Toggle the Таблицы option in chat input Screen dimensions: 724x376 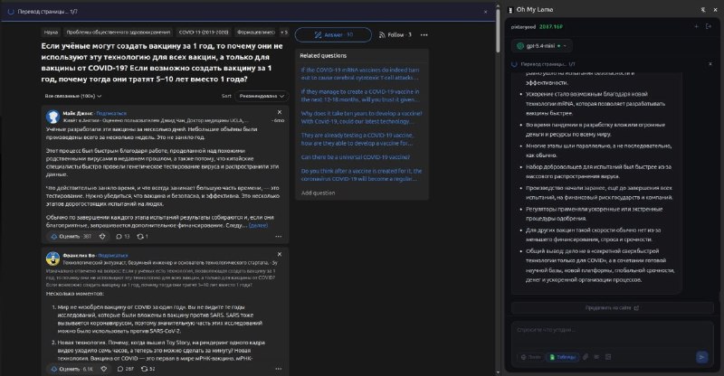(562, 356)
